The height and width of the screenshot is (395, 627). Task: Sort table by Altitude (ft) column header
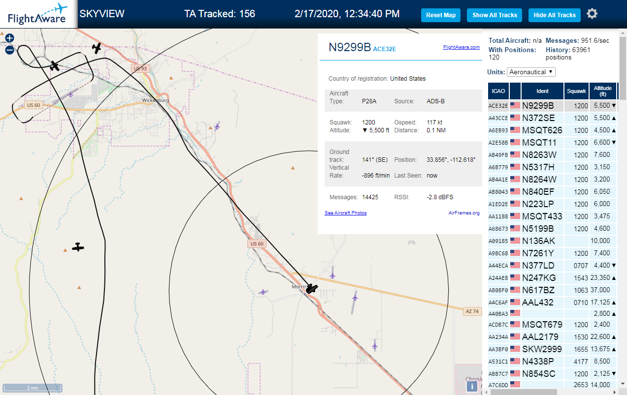[x=602, y=91]
